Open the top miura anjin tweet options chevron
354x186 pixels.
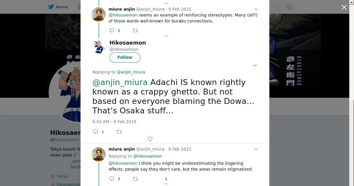[256, 9]
